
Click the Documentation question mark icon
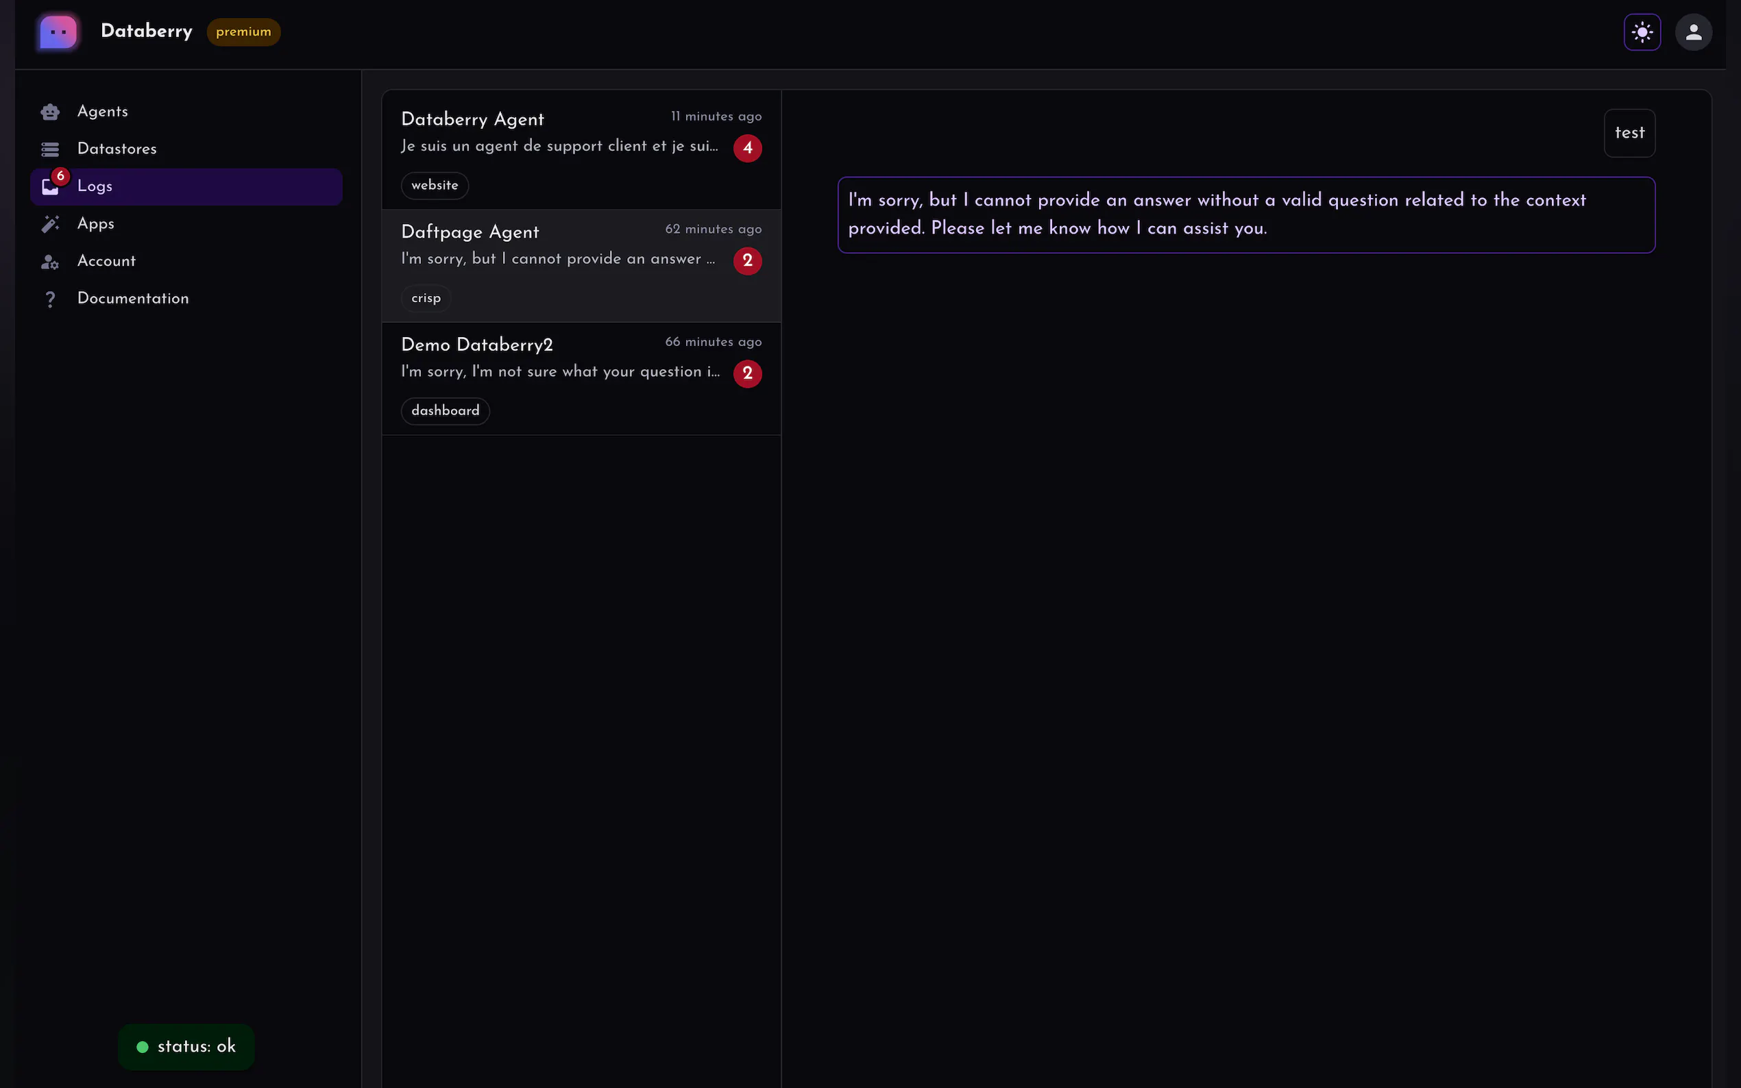49,299
